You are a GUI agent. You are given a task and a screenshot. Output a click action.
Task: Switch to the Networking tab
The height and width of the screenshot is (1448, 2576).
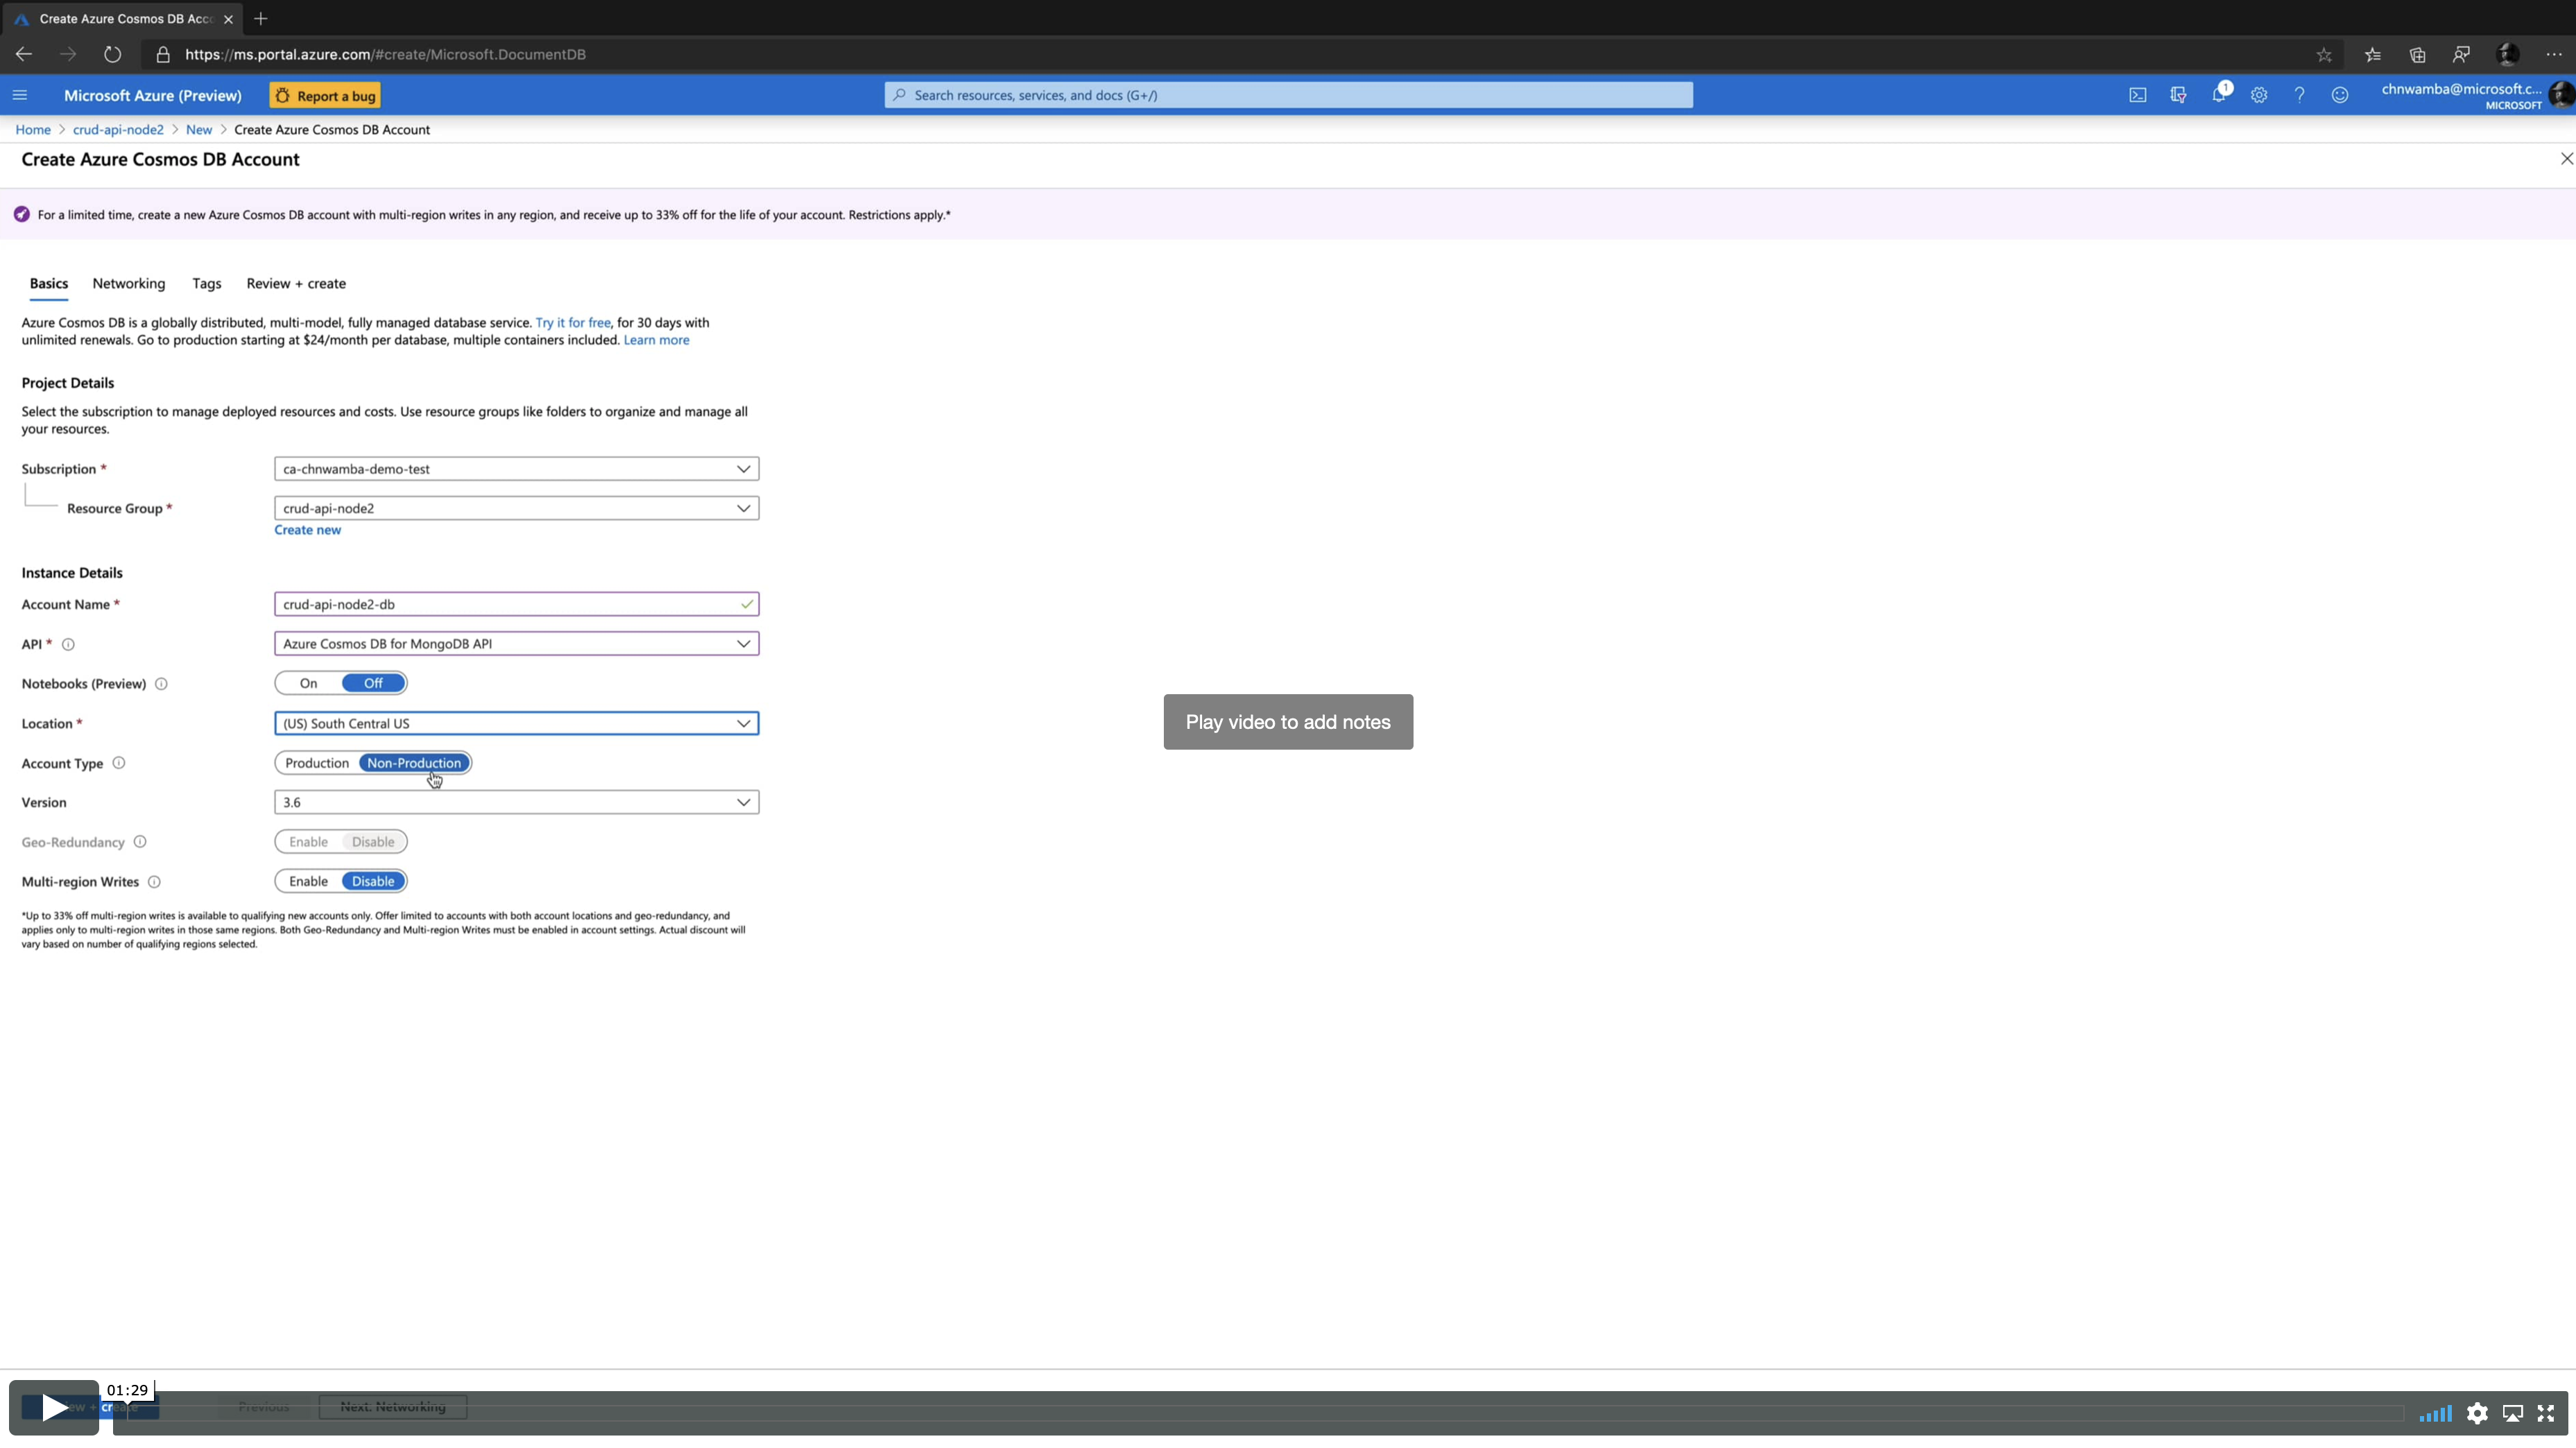pos(129,284)
